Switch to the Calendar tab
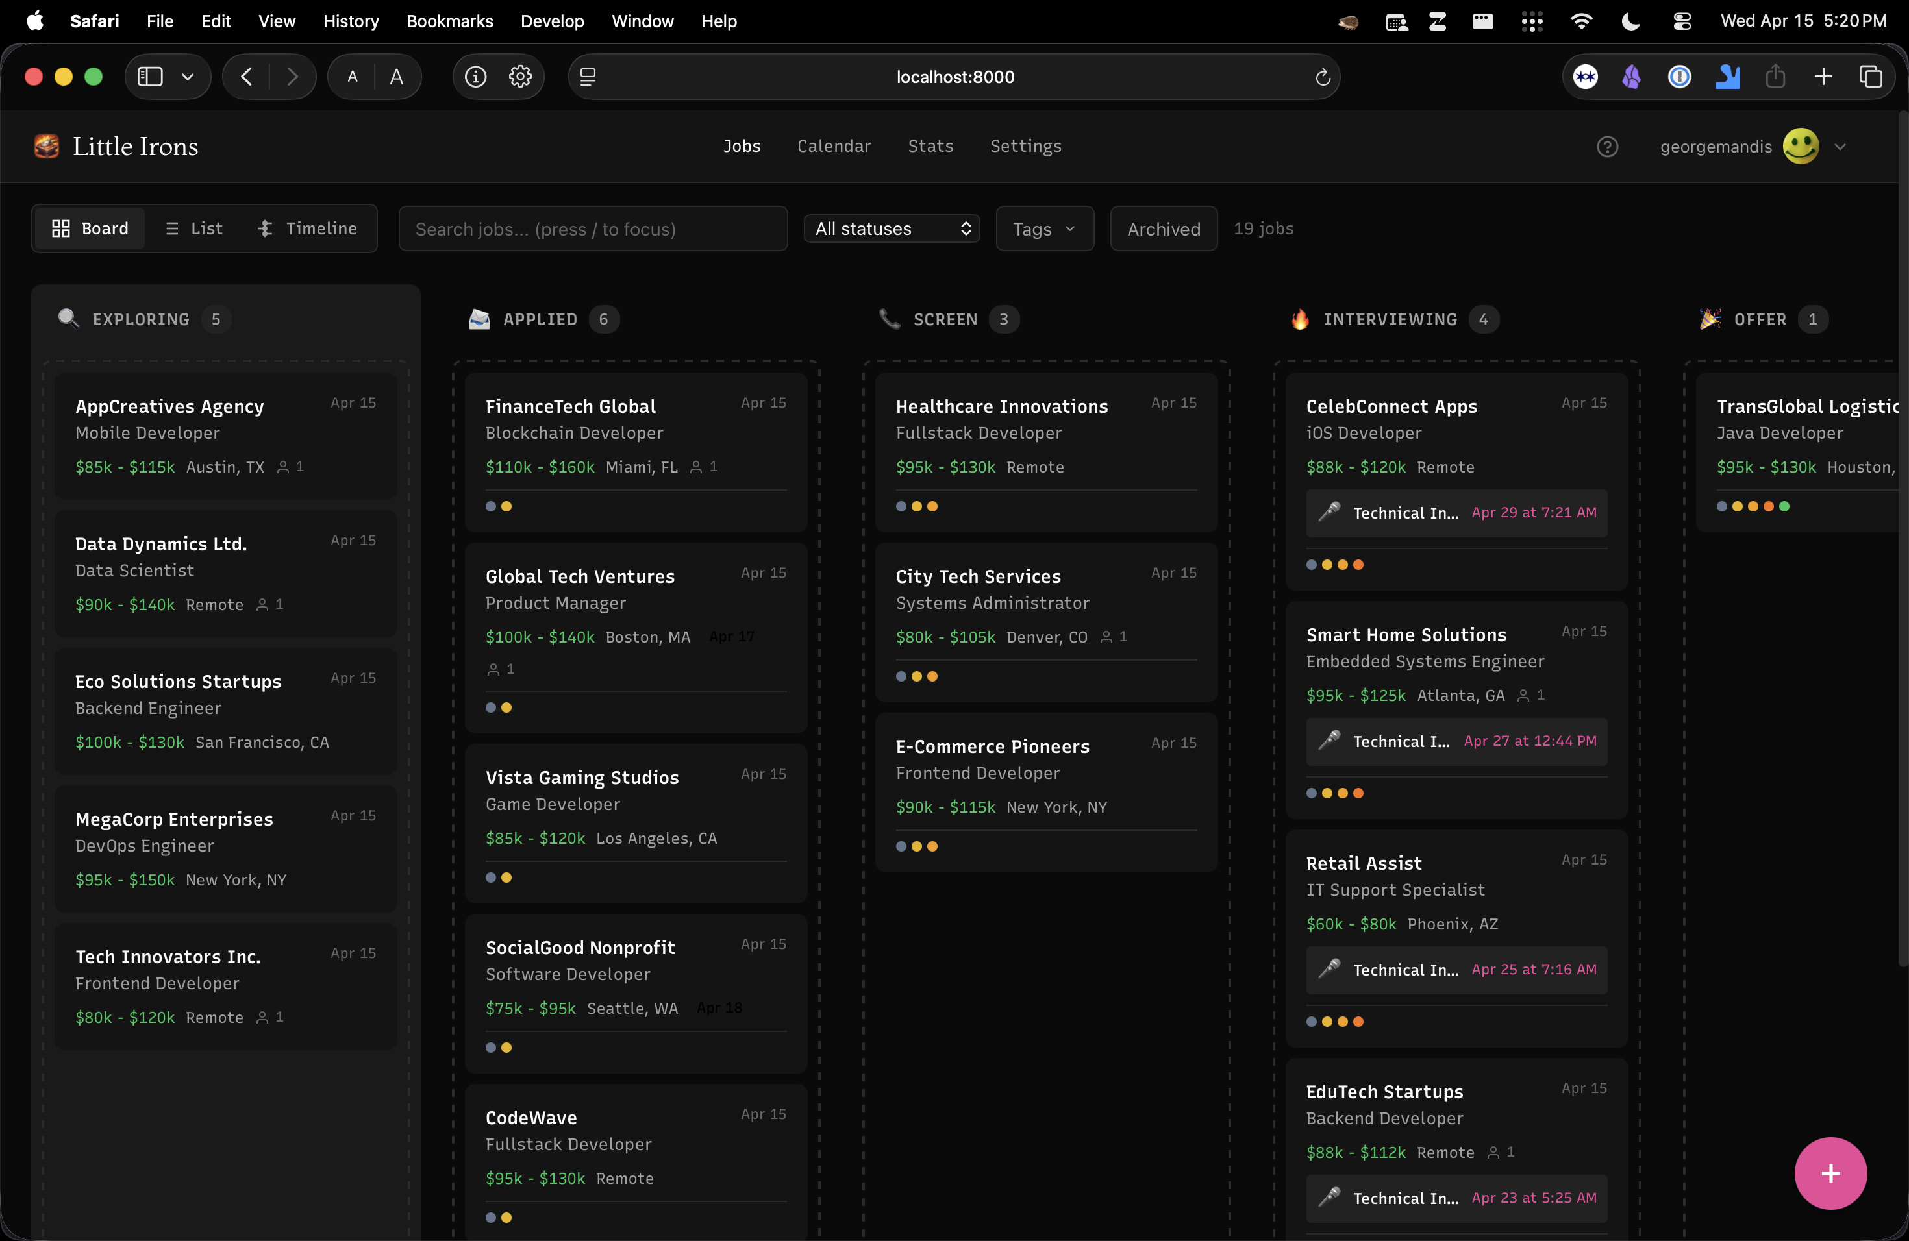1909x1241 pixels. click(834, 146)
